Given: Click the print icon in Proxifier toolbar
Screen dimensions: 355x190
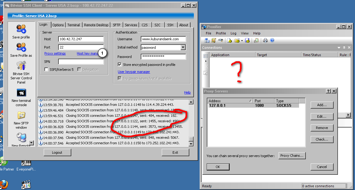Looking at the screenshot, I should (265, 41).
